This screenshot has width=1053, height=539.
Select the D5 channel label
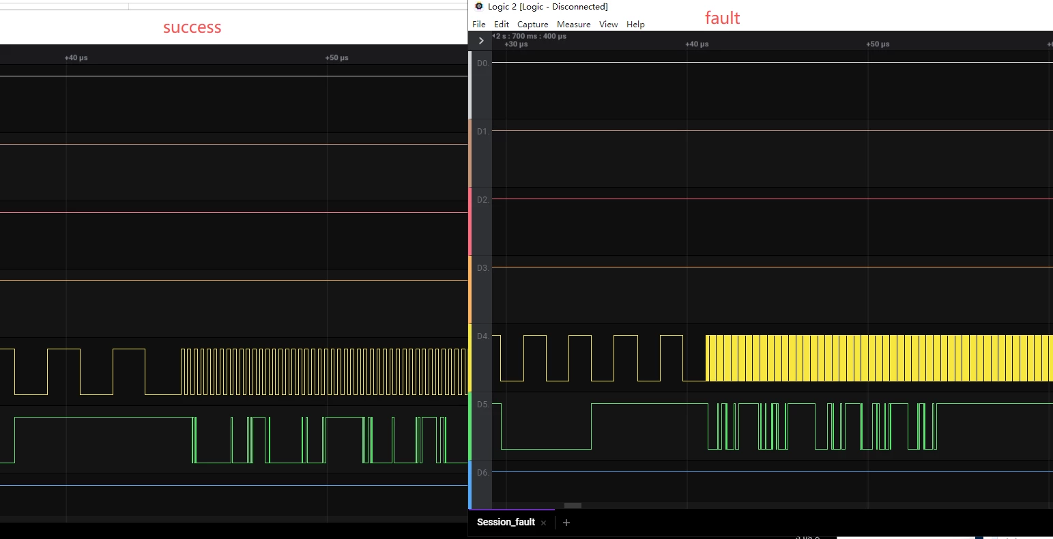[x=482, y=405]
